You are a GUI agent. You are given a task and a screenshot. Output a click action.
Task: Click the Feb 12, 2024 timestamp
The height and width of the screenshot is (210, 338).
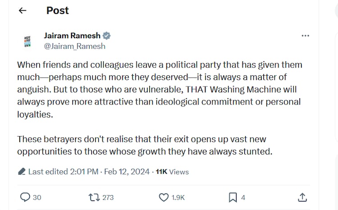[127, 172]
